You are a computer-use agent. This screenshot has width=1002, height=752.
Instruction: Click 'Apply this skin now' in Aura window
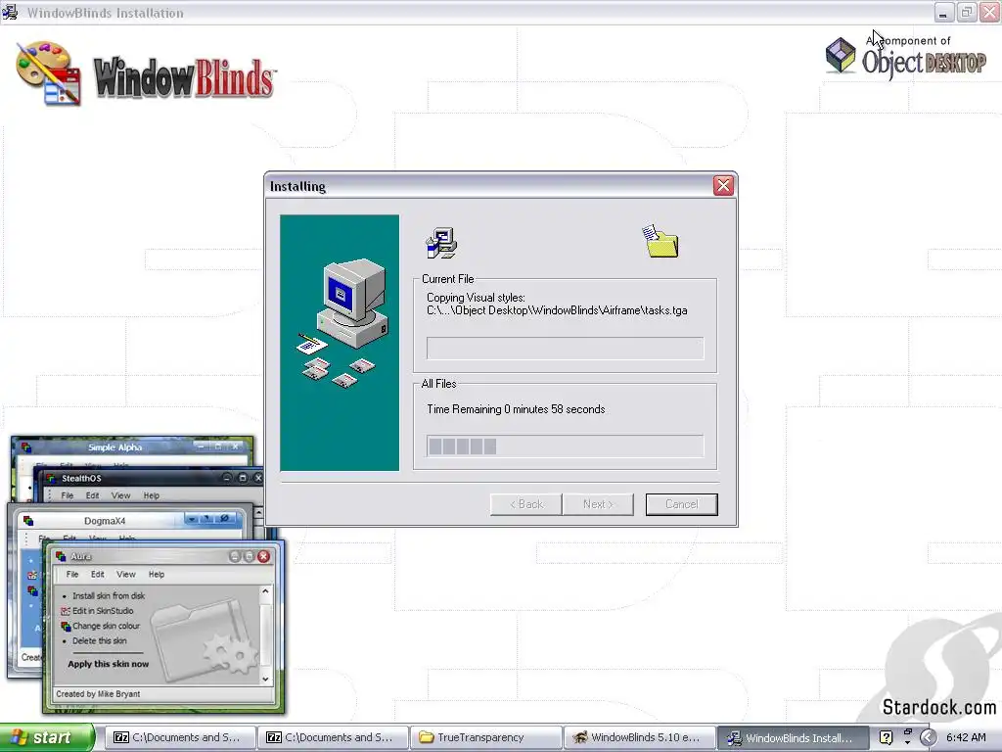108,664
